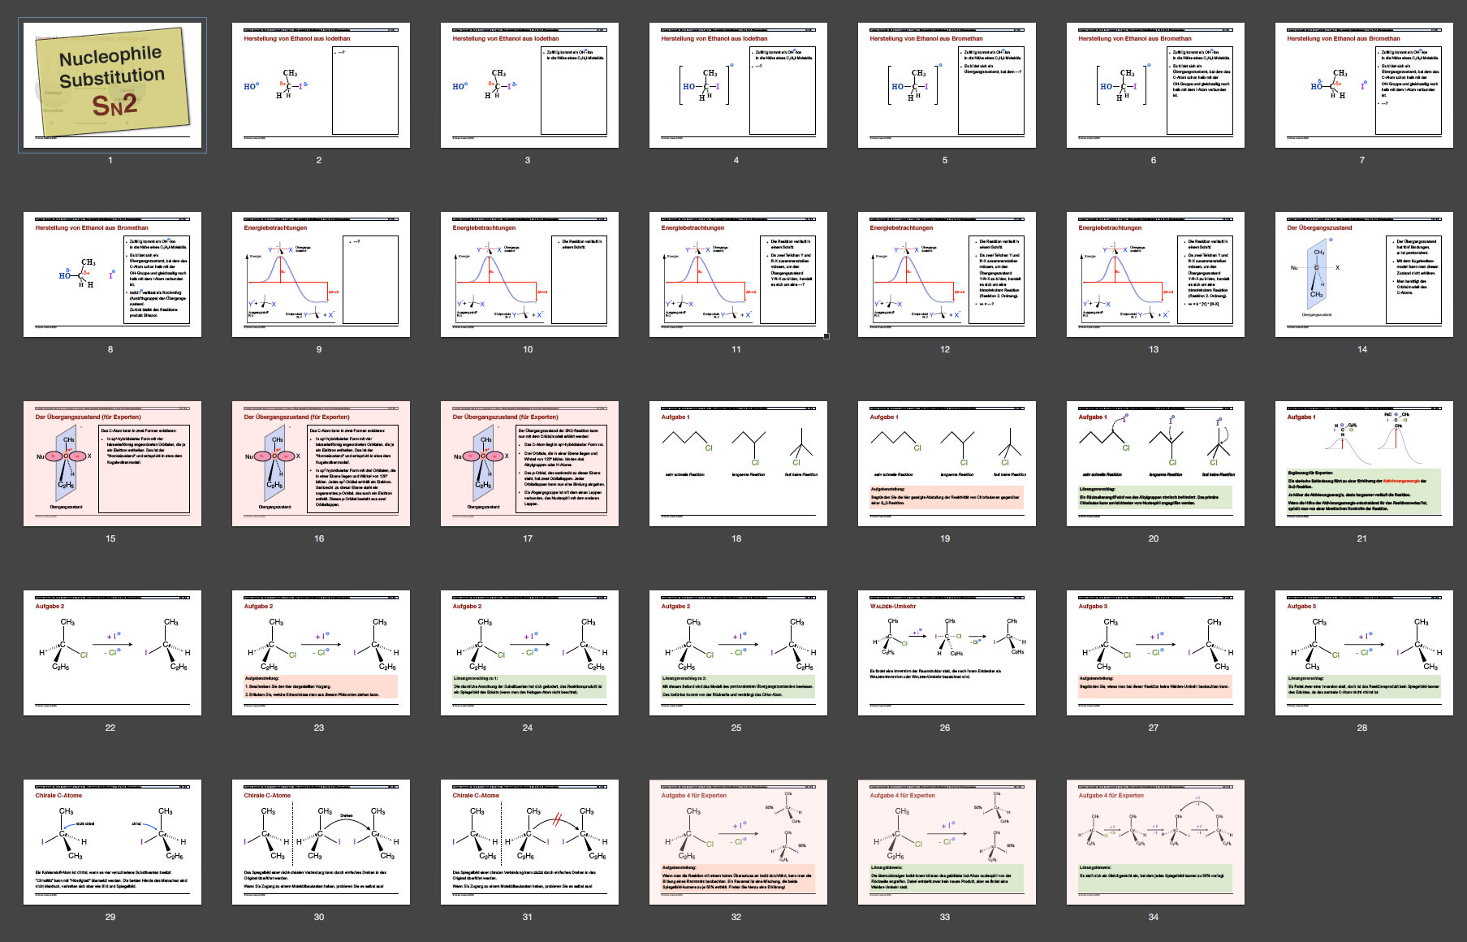Select slide 22, first Aufgabe 2 slide
Image resolution: width=1467 pixels, height=942 pixels.
[112, 653]
